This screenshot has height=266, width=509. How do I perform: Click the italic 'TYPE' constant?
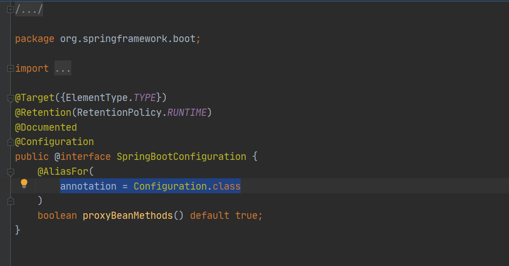click(145, 98)
